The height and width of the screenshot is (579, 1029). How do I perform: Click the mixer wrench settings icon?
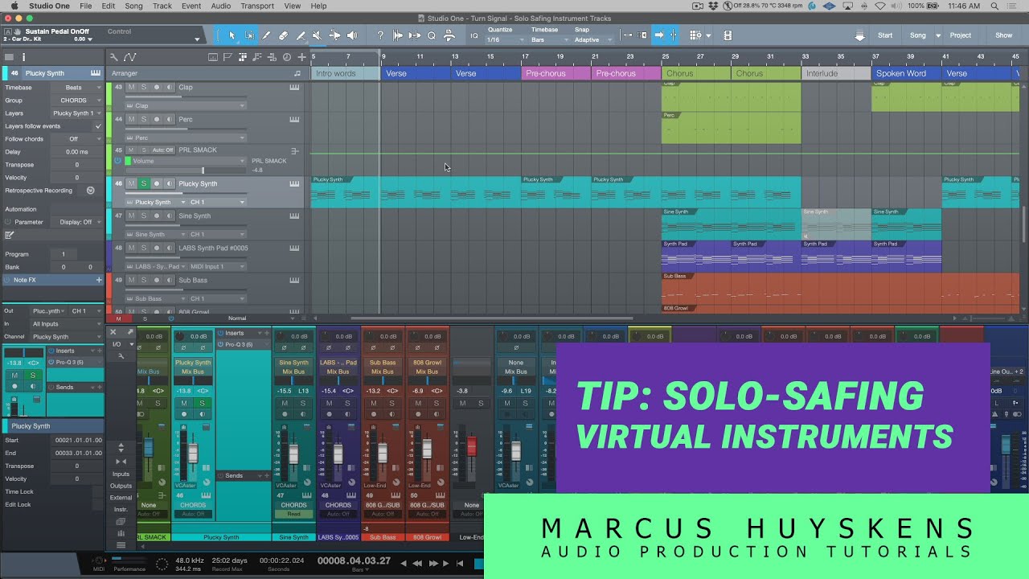coord(121,355)
